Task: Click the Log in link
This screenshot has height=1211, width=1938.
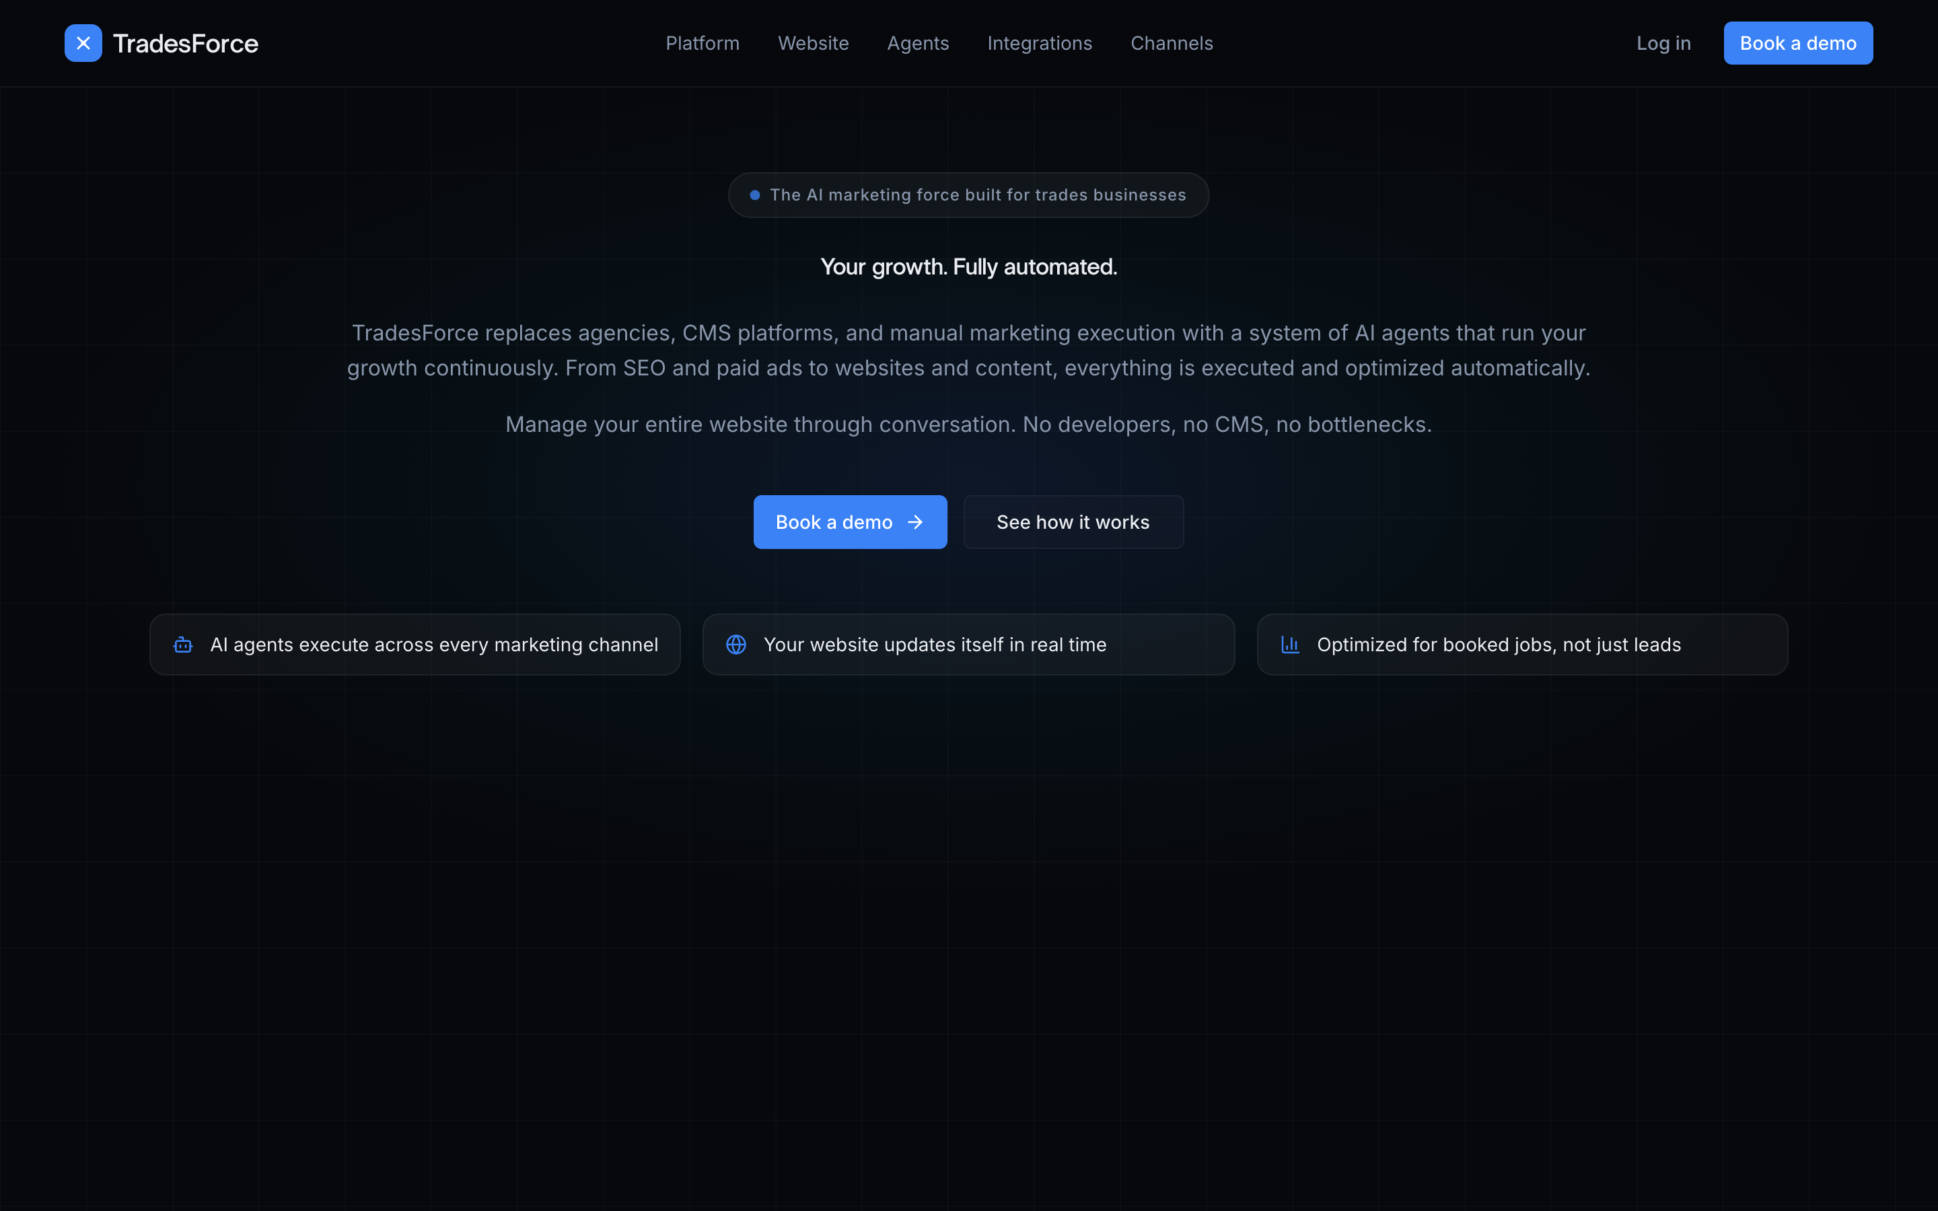Action: pos(1663,43)
